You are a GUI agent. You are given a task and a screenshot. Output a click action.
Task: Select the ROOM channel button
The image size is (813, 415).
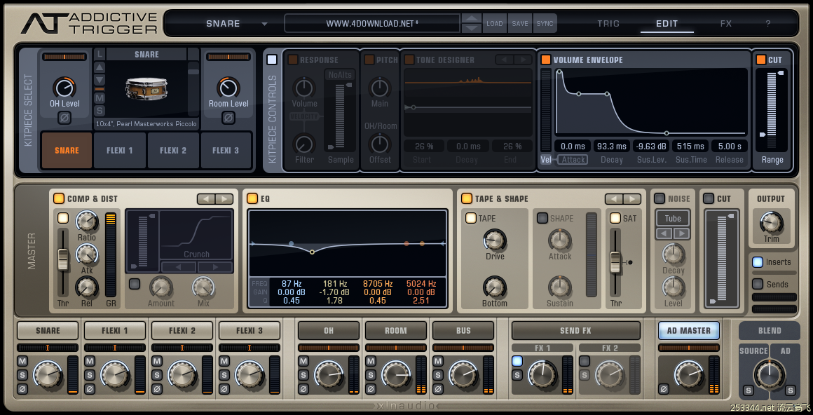point(395,330)
